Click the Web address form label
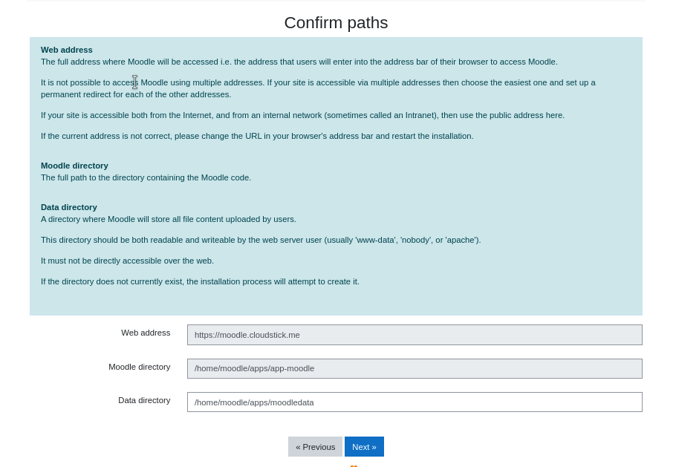This screenshot has height=467, width=676. [146, 333]
